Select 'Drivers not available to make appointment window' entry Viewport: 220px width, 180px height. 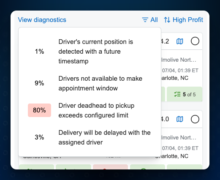click(x=90, y=83)
